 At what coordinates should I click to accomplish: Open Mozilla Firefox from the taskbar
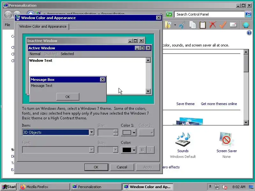44,187
